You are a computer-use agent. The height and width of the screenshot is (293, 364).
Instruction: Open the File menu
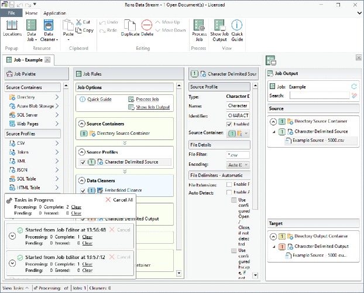11,13
